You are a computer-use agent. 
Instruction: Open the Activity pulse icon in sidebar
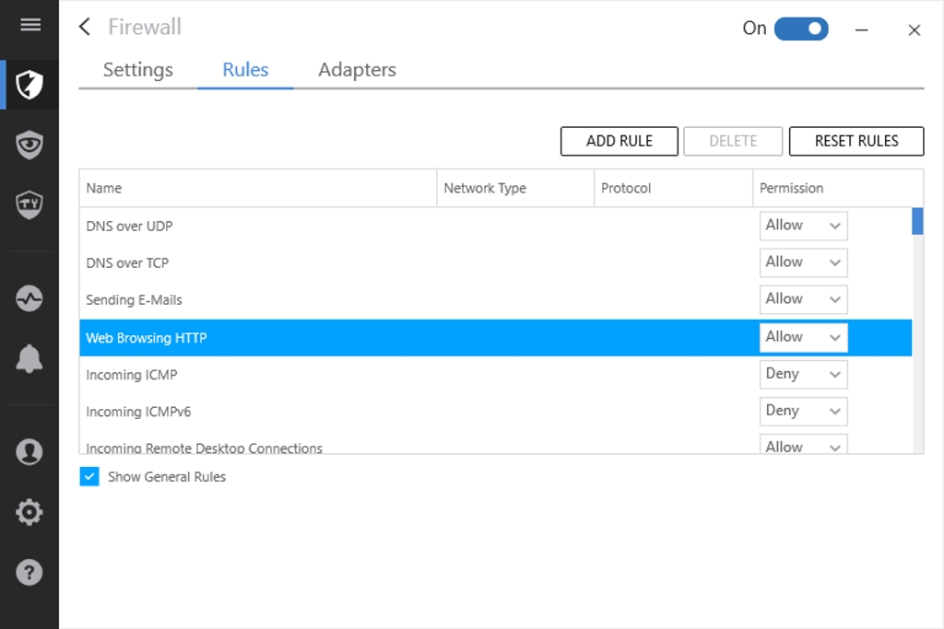click(x=30, y=299)
